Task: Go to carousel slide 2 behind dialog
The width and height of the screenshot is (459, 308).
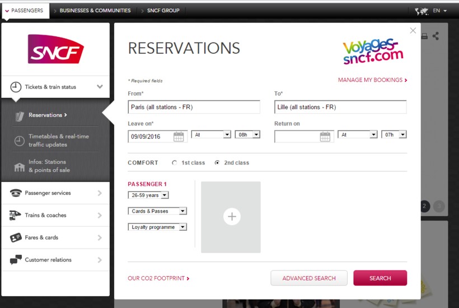Action: [424, 206]
